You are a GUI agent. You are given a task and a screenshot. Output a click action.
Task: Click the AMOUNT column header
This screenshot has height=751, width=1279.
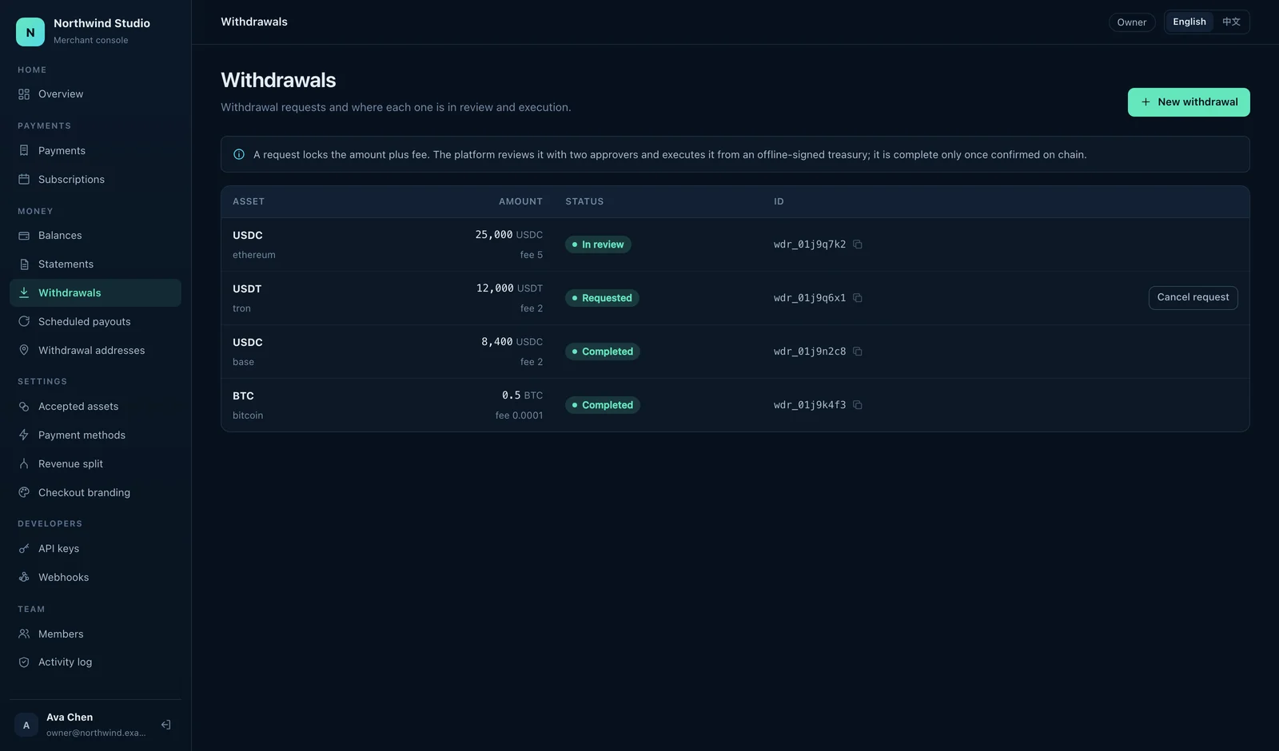520,202
